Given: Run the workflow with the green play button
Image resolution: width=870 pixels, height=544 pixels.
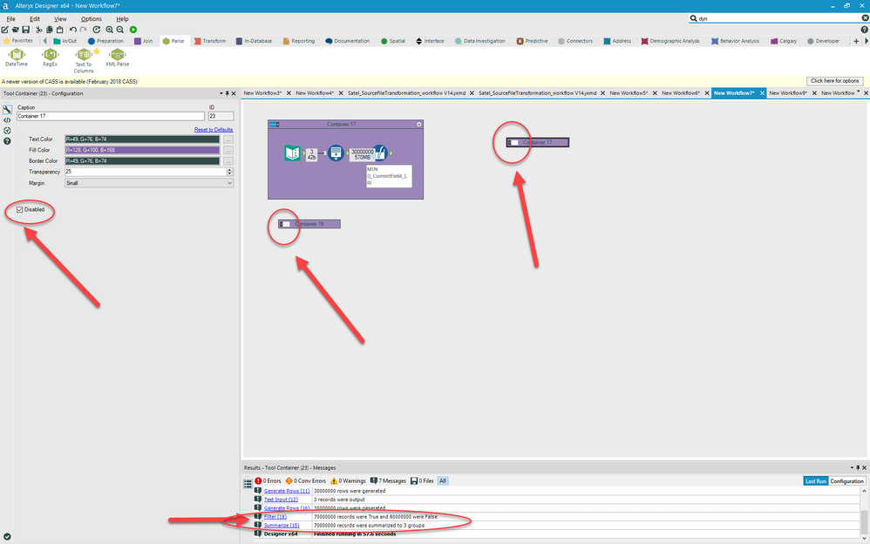Looking at the screenshot, I should click(133, 30).
